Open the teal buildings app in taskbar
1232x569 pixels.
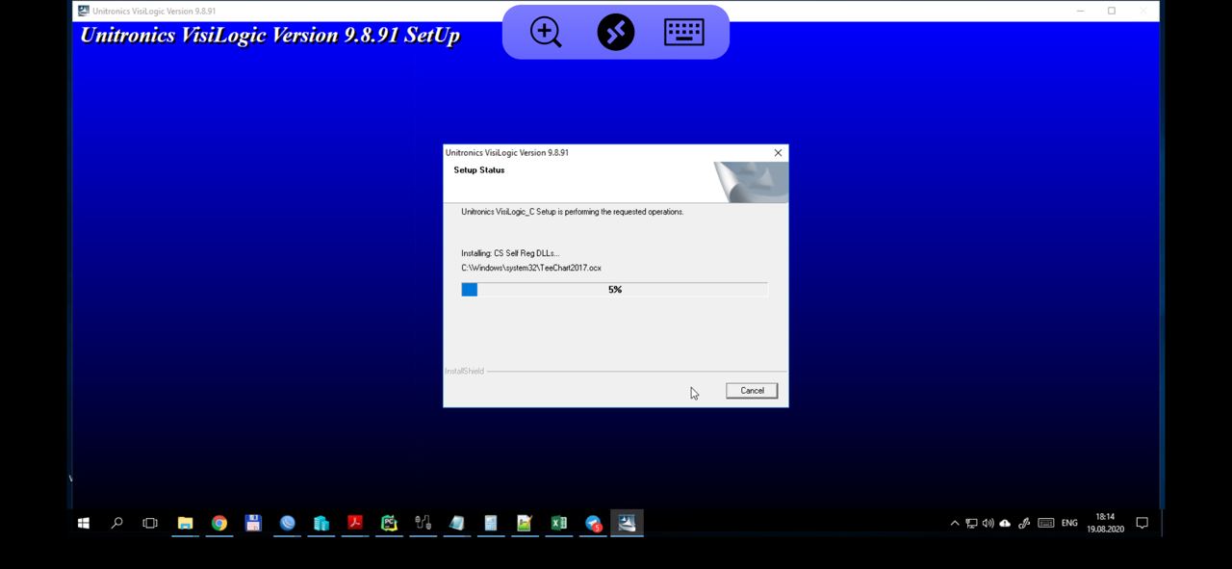[321, 523]
